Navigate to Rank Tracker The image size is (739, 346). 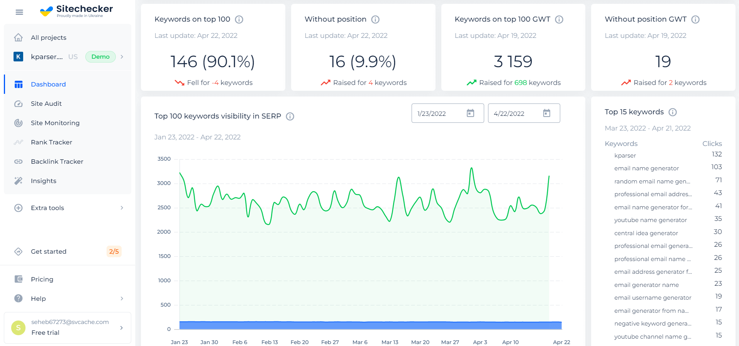point(68,142)
